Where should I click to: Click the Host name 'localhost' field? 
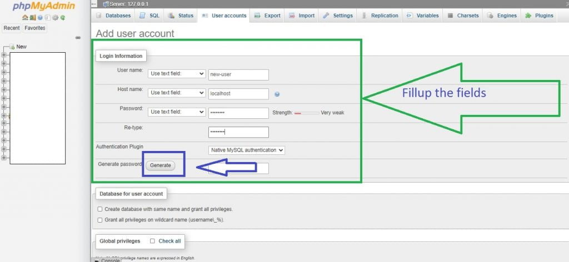[x=238, y=93]
